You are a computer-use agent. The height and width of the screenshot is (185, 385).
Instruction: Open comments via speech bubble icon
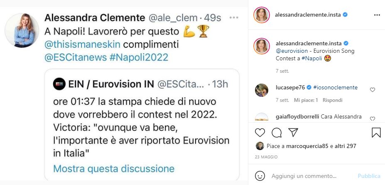[x=277, y=133]
